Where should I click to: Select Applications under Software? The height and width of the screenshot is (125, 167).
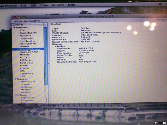(x=28, y=98)
